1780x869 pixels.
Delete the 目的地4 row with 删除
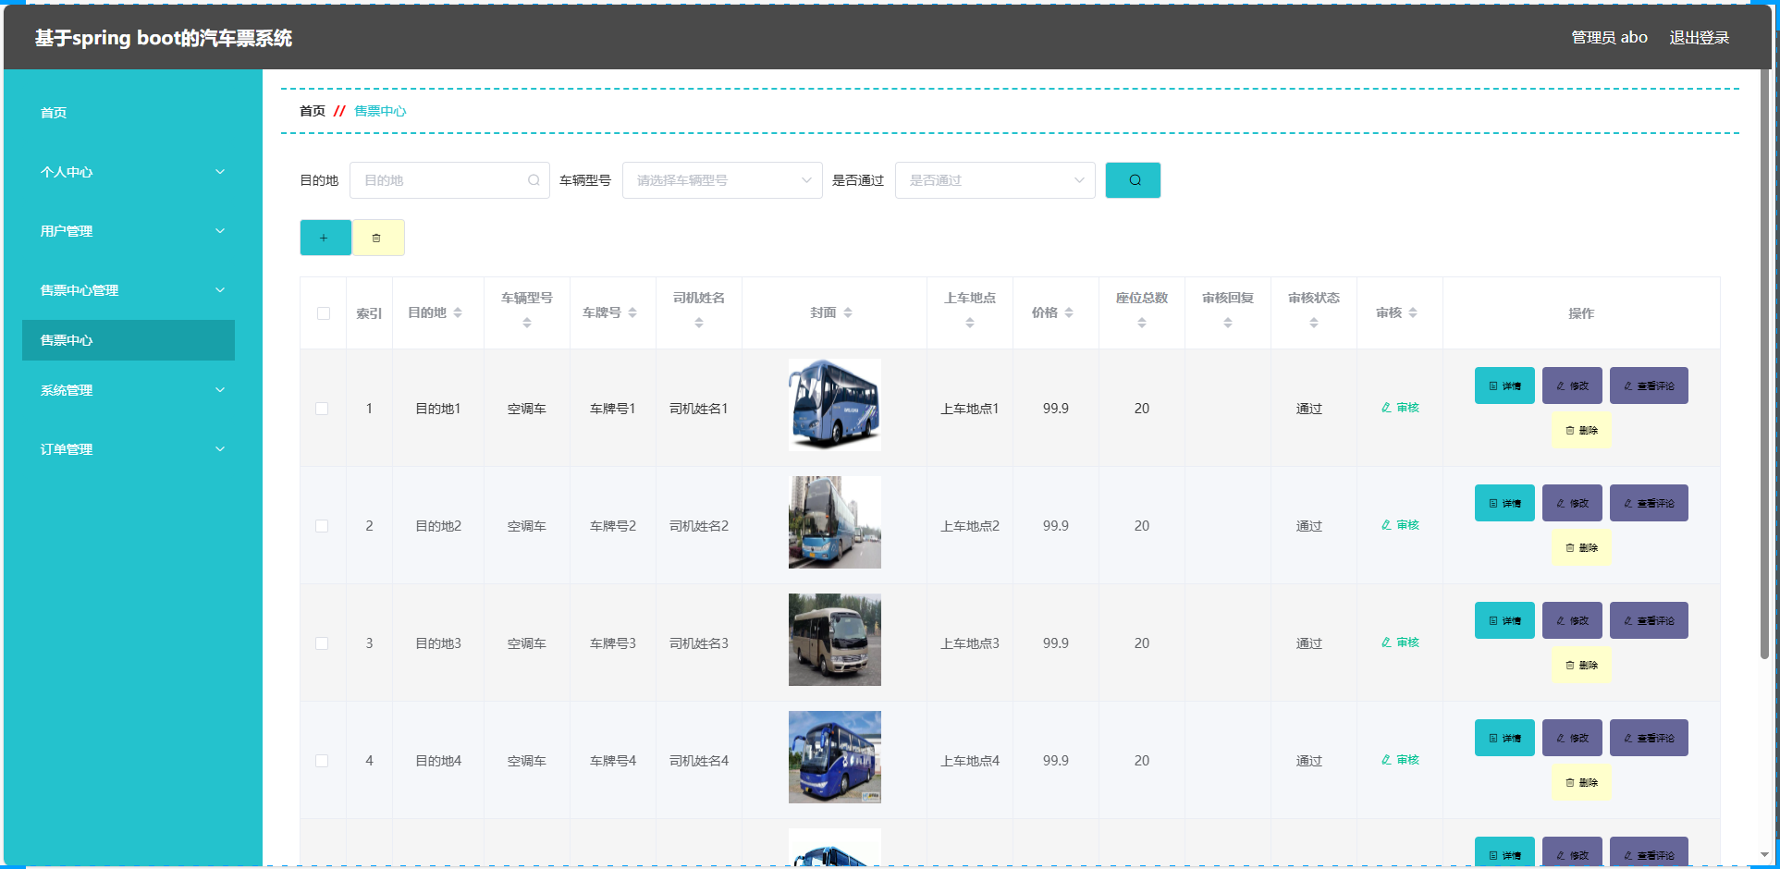point(1581,783)
